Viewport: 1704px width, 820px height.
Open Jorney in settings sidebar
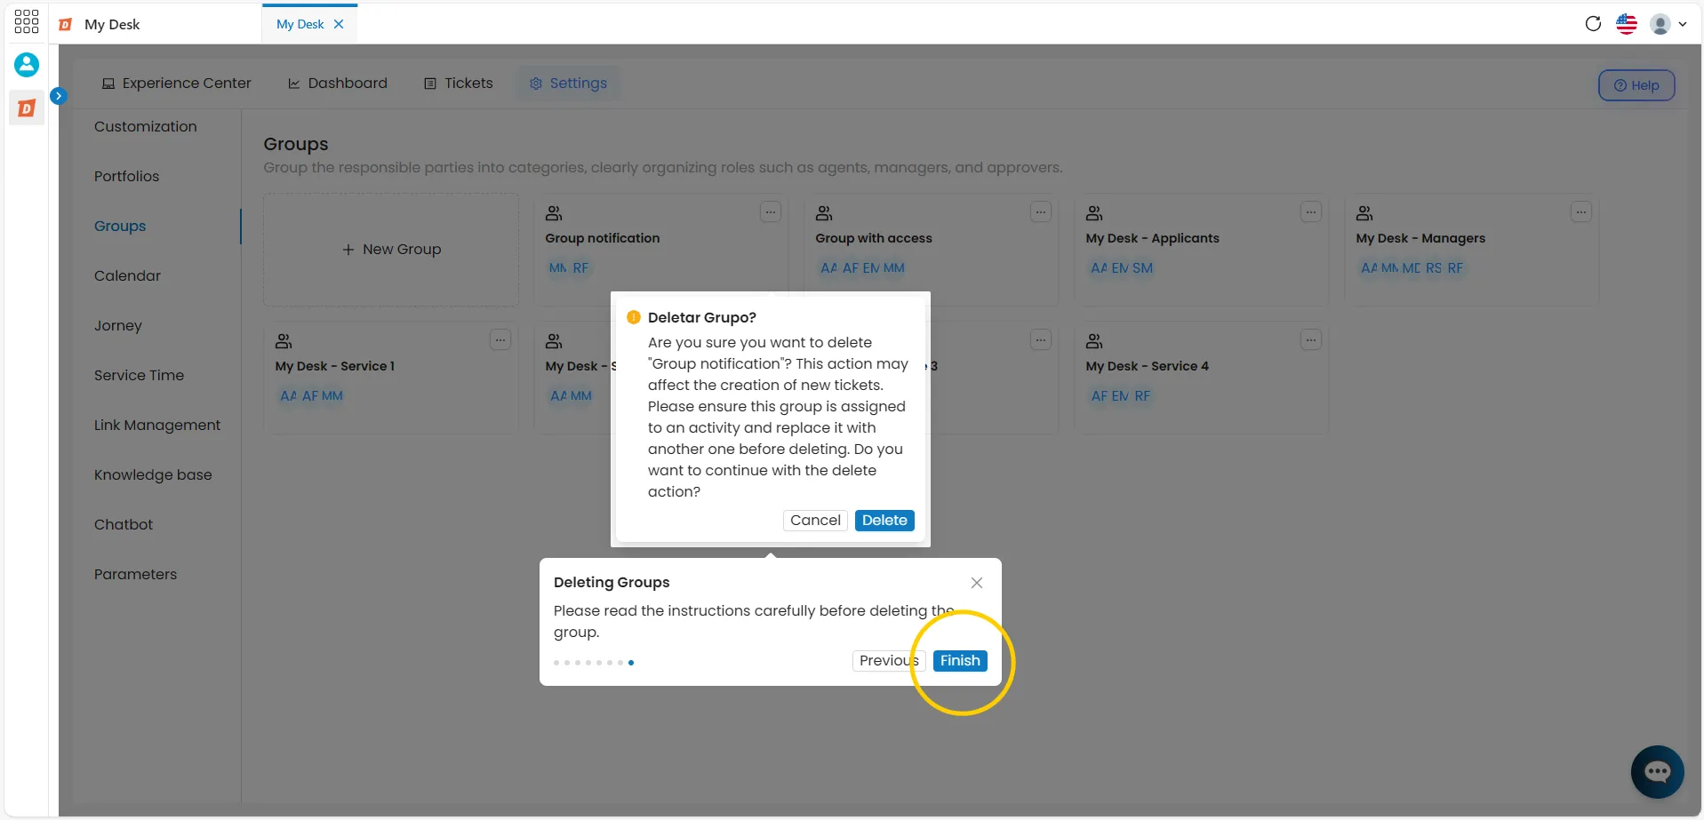tap(118, 326)
